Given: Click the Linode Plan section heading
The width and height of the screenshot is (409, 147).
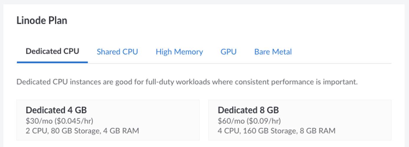Looking at the screenshot, I should pyautogui.click(x=42, y=21).
